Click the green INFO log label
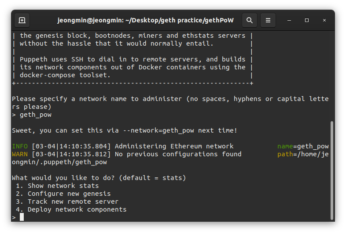 point(19,146)
